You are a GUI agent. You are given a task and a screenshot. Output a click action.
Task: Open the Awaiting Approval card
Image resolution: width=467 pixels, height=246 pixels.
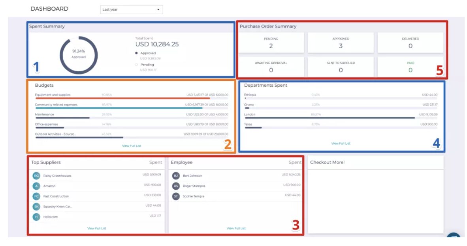271,67
